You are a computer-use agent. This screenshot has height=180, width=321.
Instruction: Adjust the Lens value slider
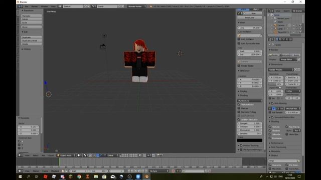point(250,28)
